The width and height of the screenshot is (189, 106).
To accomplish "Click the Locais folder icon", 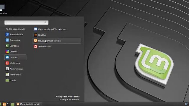I will tap(7, 80).
